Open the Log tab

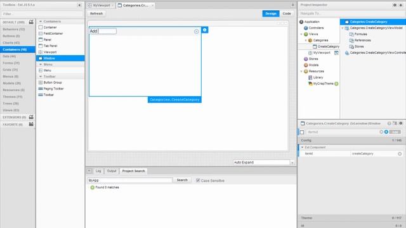click(x=98, y=171)
